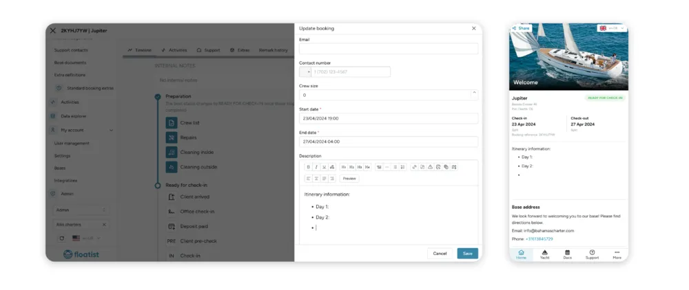
Task: Click the Start date field
Action: tap(389, 118)
